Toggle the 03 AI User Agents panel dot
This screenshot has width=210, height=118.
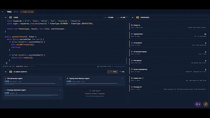pos(5,72)
